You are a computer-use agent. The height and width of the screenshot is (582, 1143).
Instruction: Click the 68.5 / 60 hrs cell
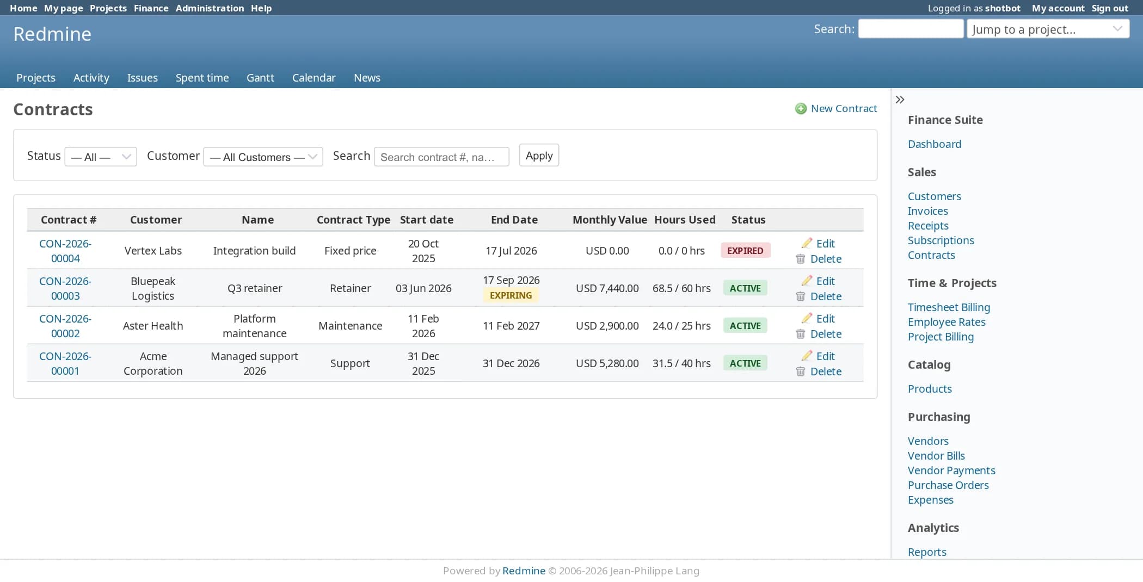681,288
